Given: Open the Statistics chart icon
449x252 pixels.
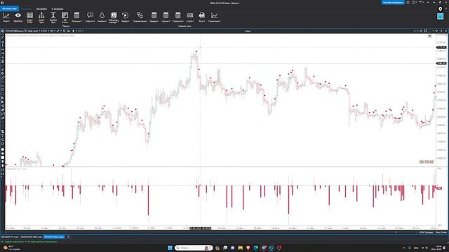Looking at the screenshot, I should click(x=214, y=17).
